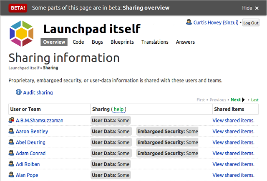The width and height of the screenshot is (267, 181).
Task: Switch to the Answers tab
Action: [185, 42]
